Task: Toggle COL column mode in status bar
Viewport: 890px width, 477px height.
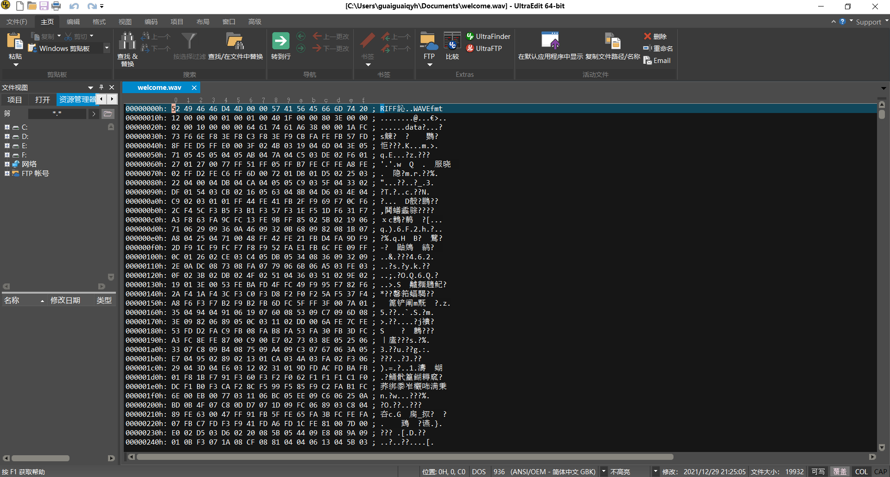Action: pyautogui.click(x=861, y=471)
